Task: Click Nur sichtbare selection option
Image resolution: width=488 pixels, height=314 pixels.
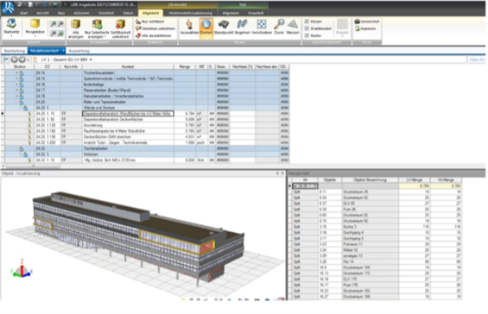Action: pyautogui.click(x=150, y=22)
